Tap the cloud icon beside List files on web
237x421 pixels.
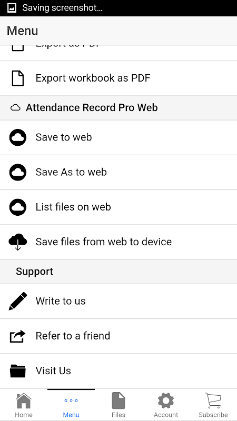(x=18, y=207)
